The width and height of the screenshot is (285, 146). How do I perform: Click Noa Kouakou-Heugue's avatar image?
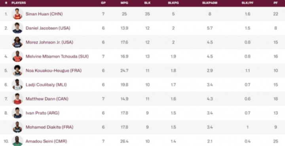pos(17,70)
